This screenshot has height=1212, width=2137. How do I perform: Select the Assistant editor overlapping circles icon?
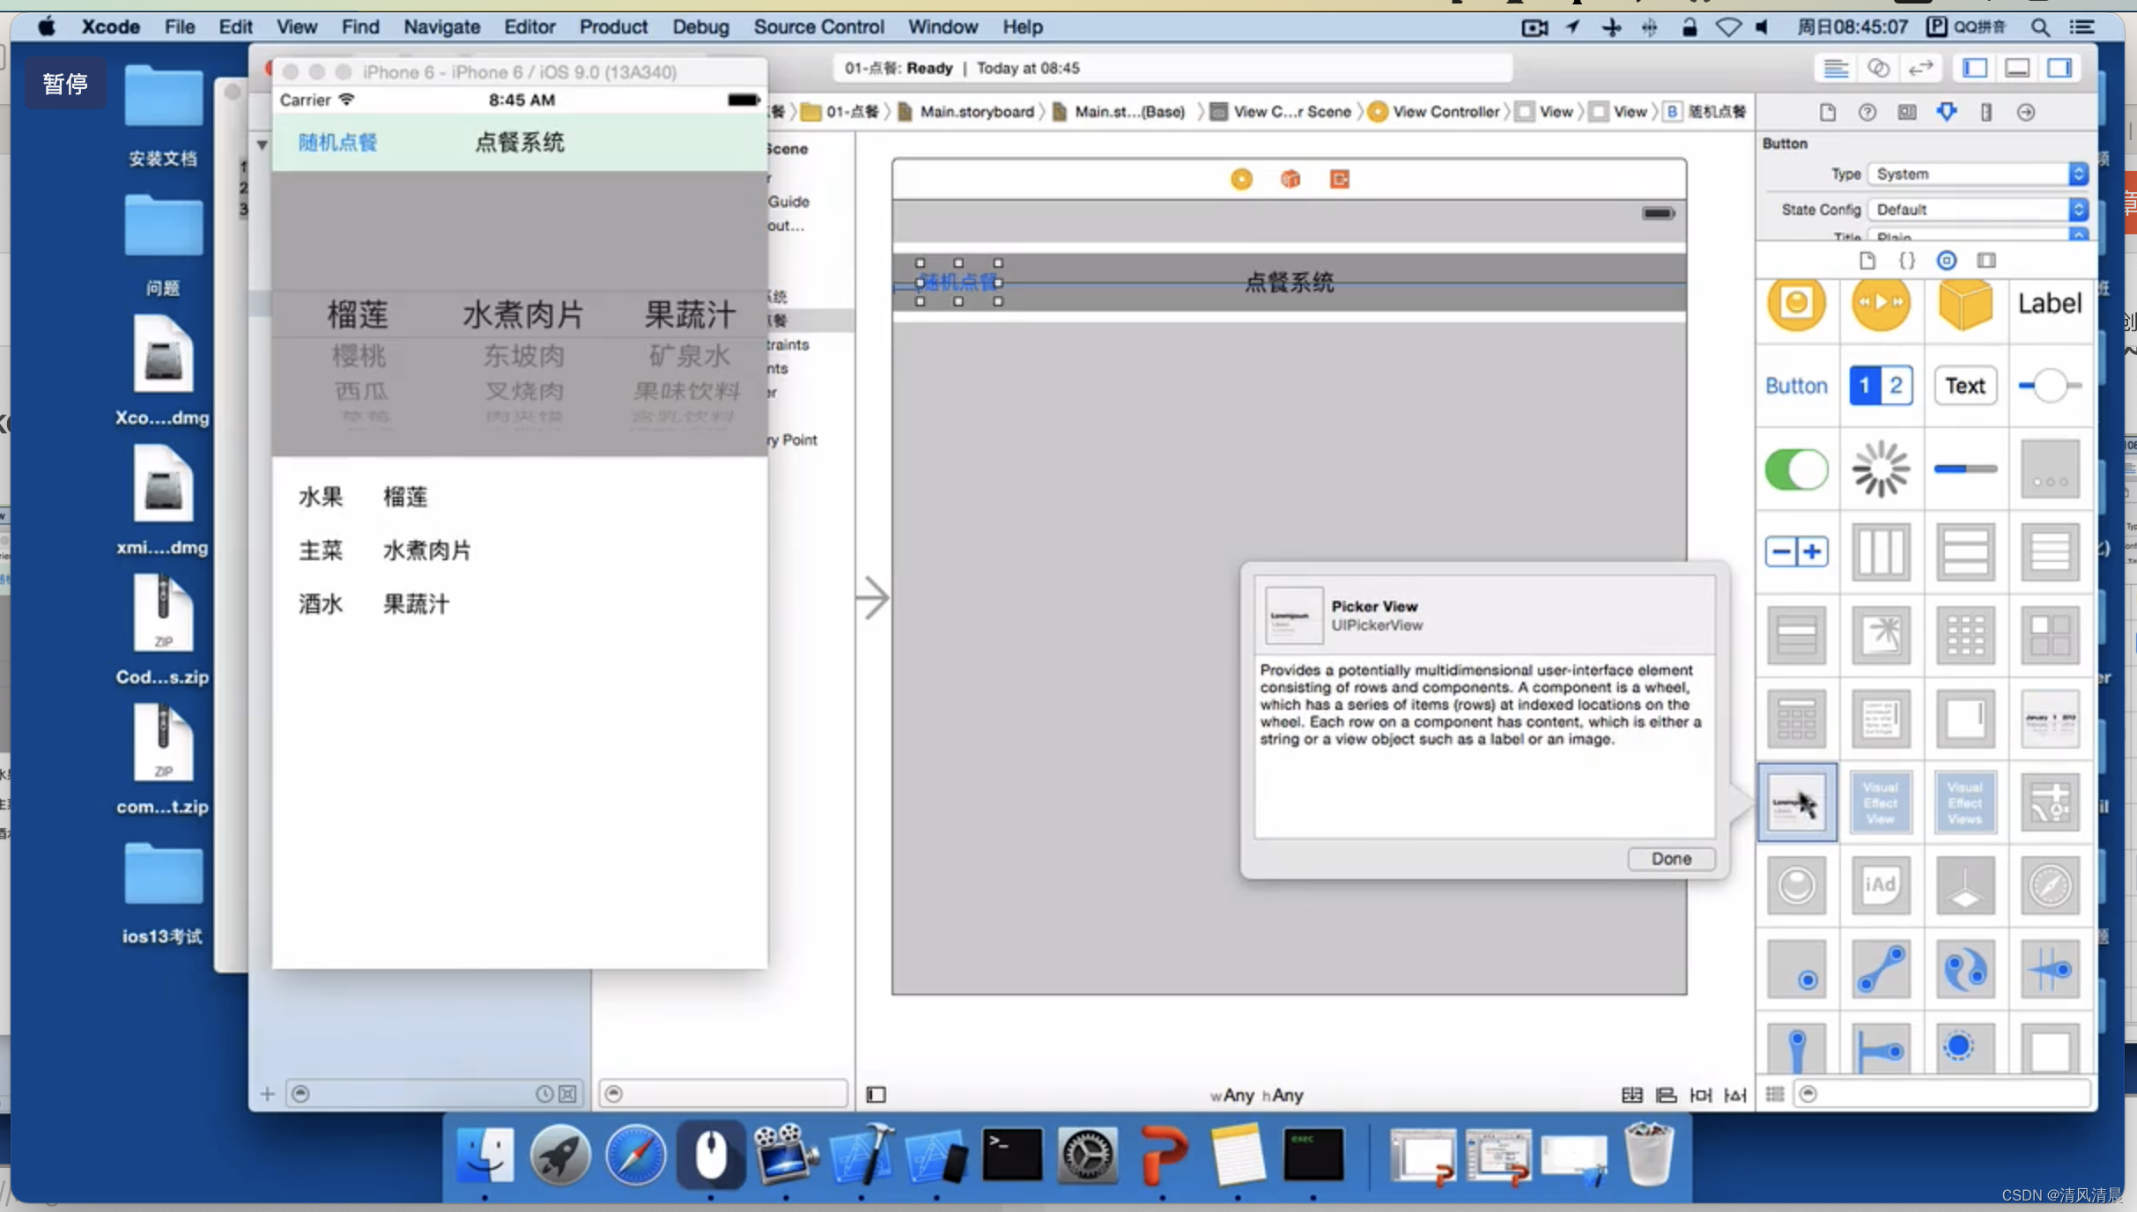click(x=1878, y=68)
